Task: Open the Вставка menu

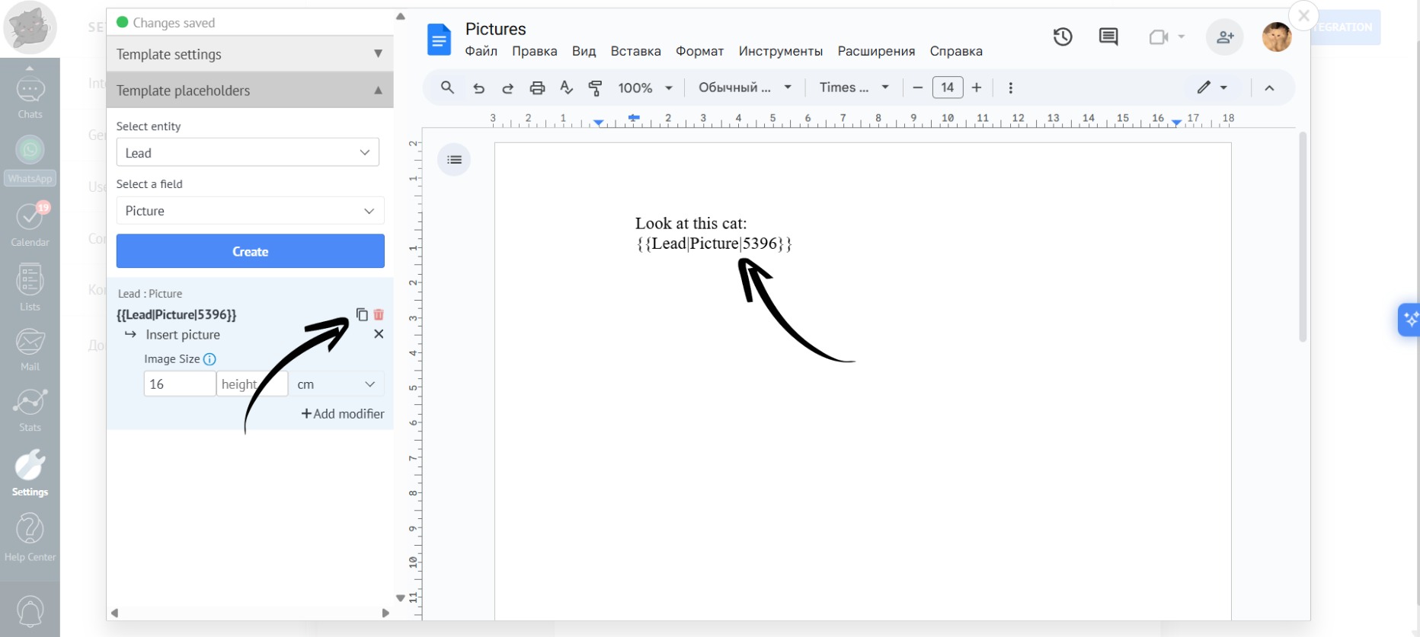Action: (x=635, y=51)
